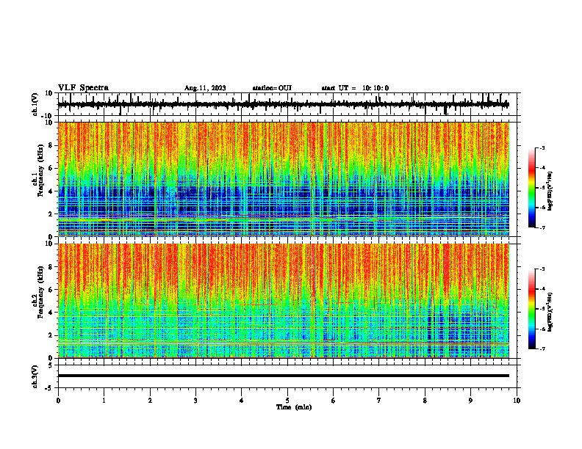Viewport: 582px width, 449px height.
Task: Click the '-5' tick on ch.3(V) axis
Action: click(x=49, y=387)
